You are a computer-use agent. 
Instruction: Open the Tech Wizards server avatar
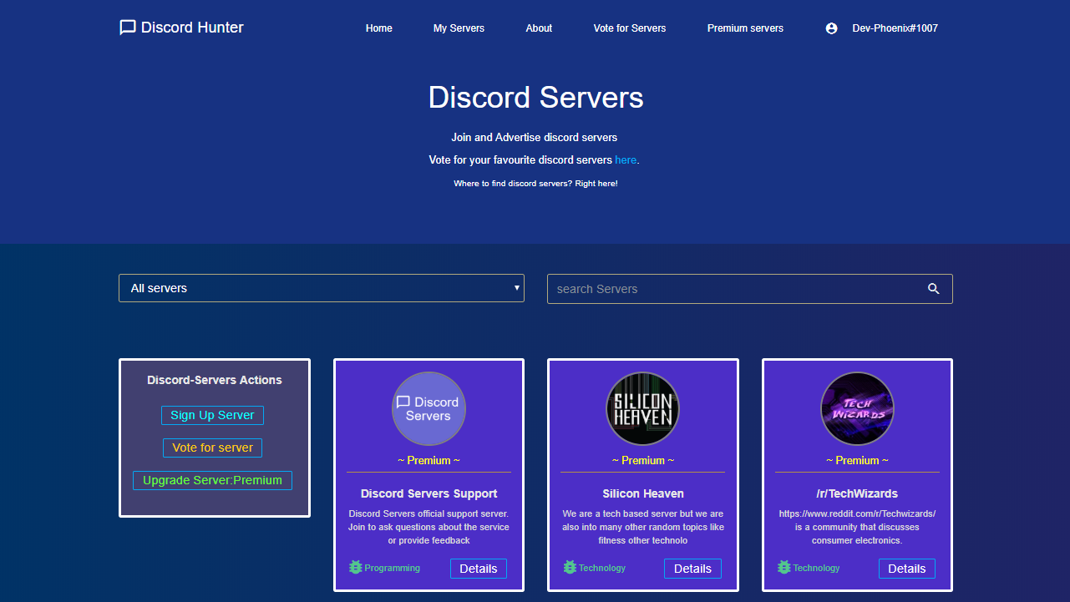pos(857,408)
